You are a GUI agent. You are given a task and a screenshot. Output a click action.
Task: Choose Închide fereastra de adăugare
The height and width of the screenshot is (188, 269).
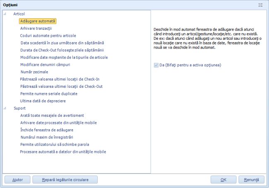click(x=47, y=130)
